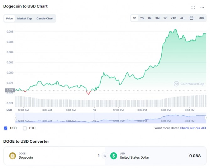Uncheck the USD checkbox
Screen dimensions: 210x168
[x=6, y=128]
